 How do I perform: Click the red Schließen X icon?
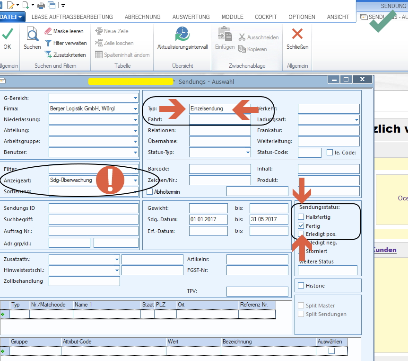pos(297,34)
